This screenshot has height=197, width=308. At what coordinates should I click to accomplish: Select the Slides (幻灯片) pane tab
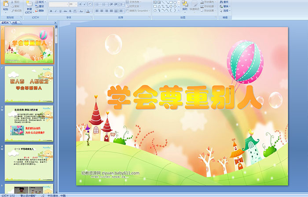click(5, 22)
